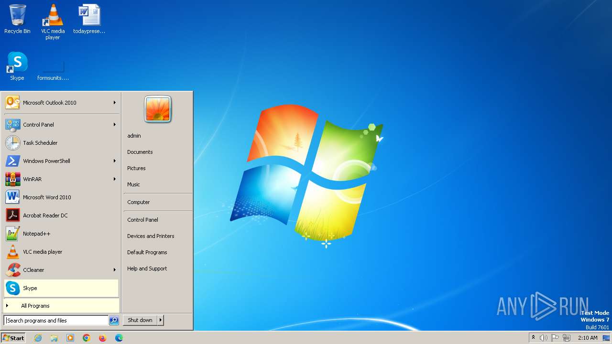This screenshot has width=612, height=344.
Task: Show hidden system tray icons arrow
Action: tap(533, 337)
